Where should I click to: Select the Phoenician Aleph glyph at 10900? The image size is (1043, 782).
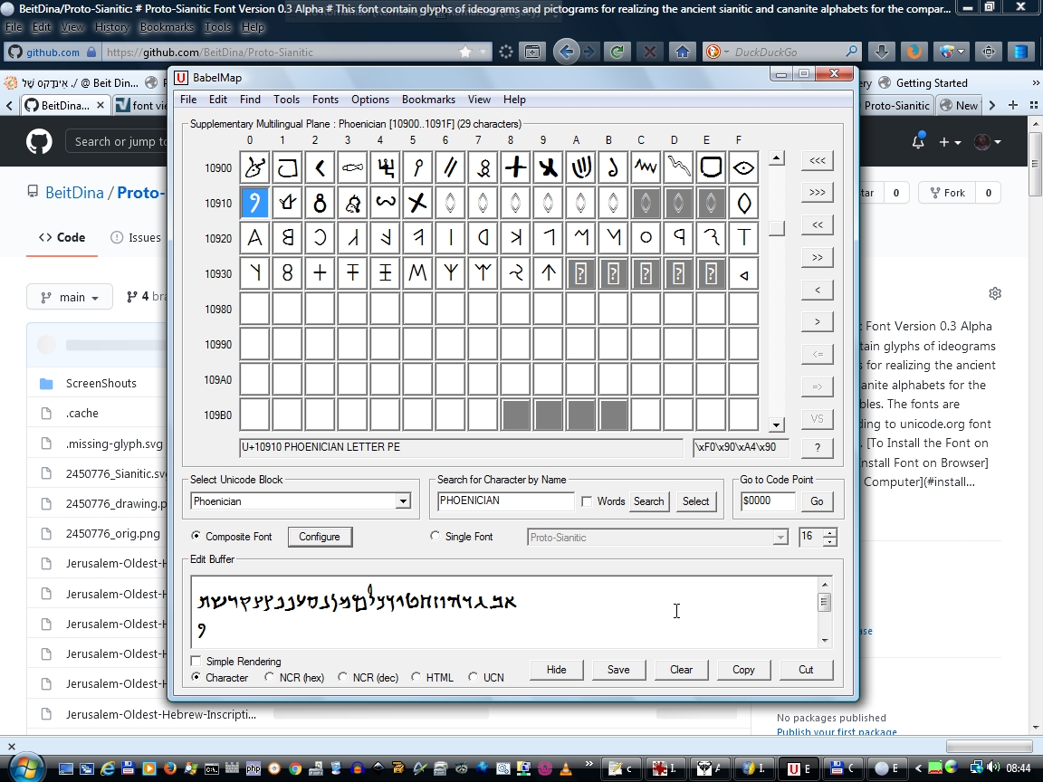[x=254, y=167]
